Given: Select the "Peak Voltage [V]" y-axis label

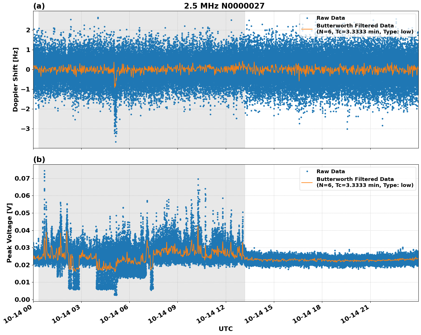Looking at the screenshot, I should [x=9, y=233].
